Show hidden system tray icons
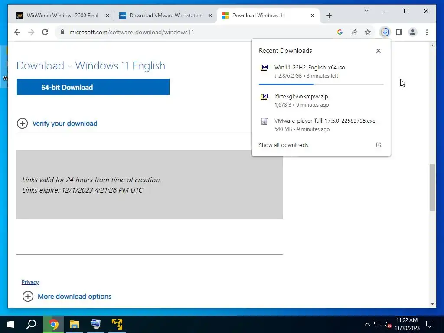 (x=367, y=324)
